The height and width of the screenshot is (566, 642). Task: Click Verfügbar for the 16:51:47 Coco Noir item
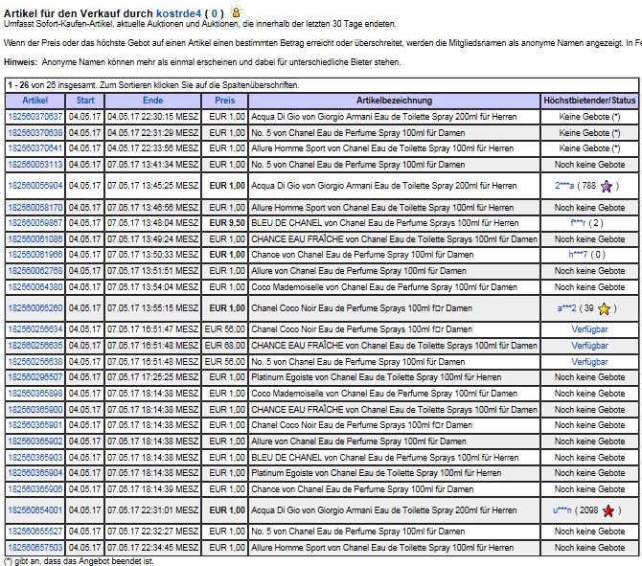pyautogui.click(x=589, y=329)
